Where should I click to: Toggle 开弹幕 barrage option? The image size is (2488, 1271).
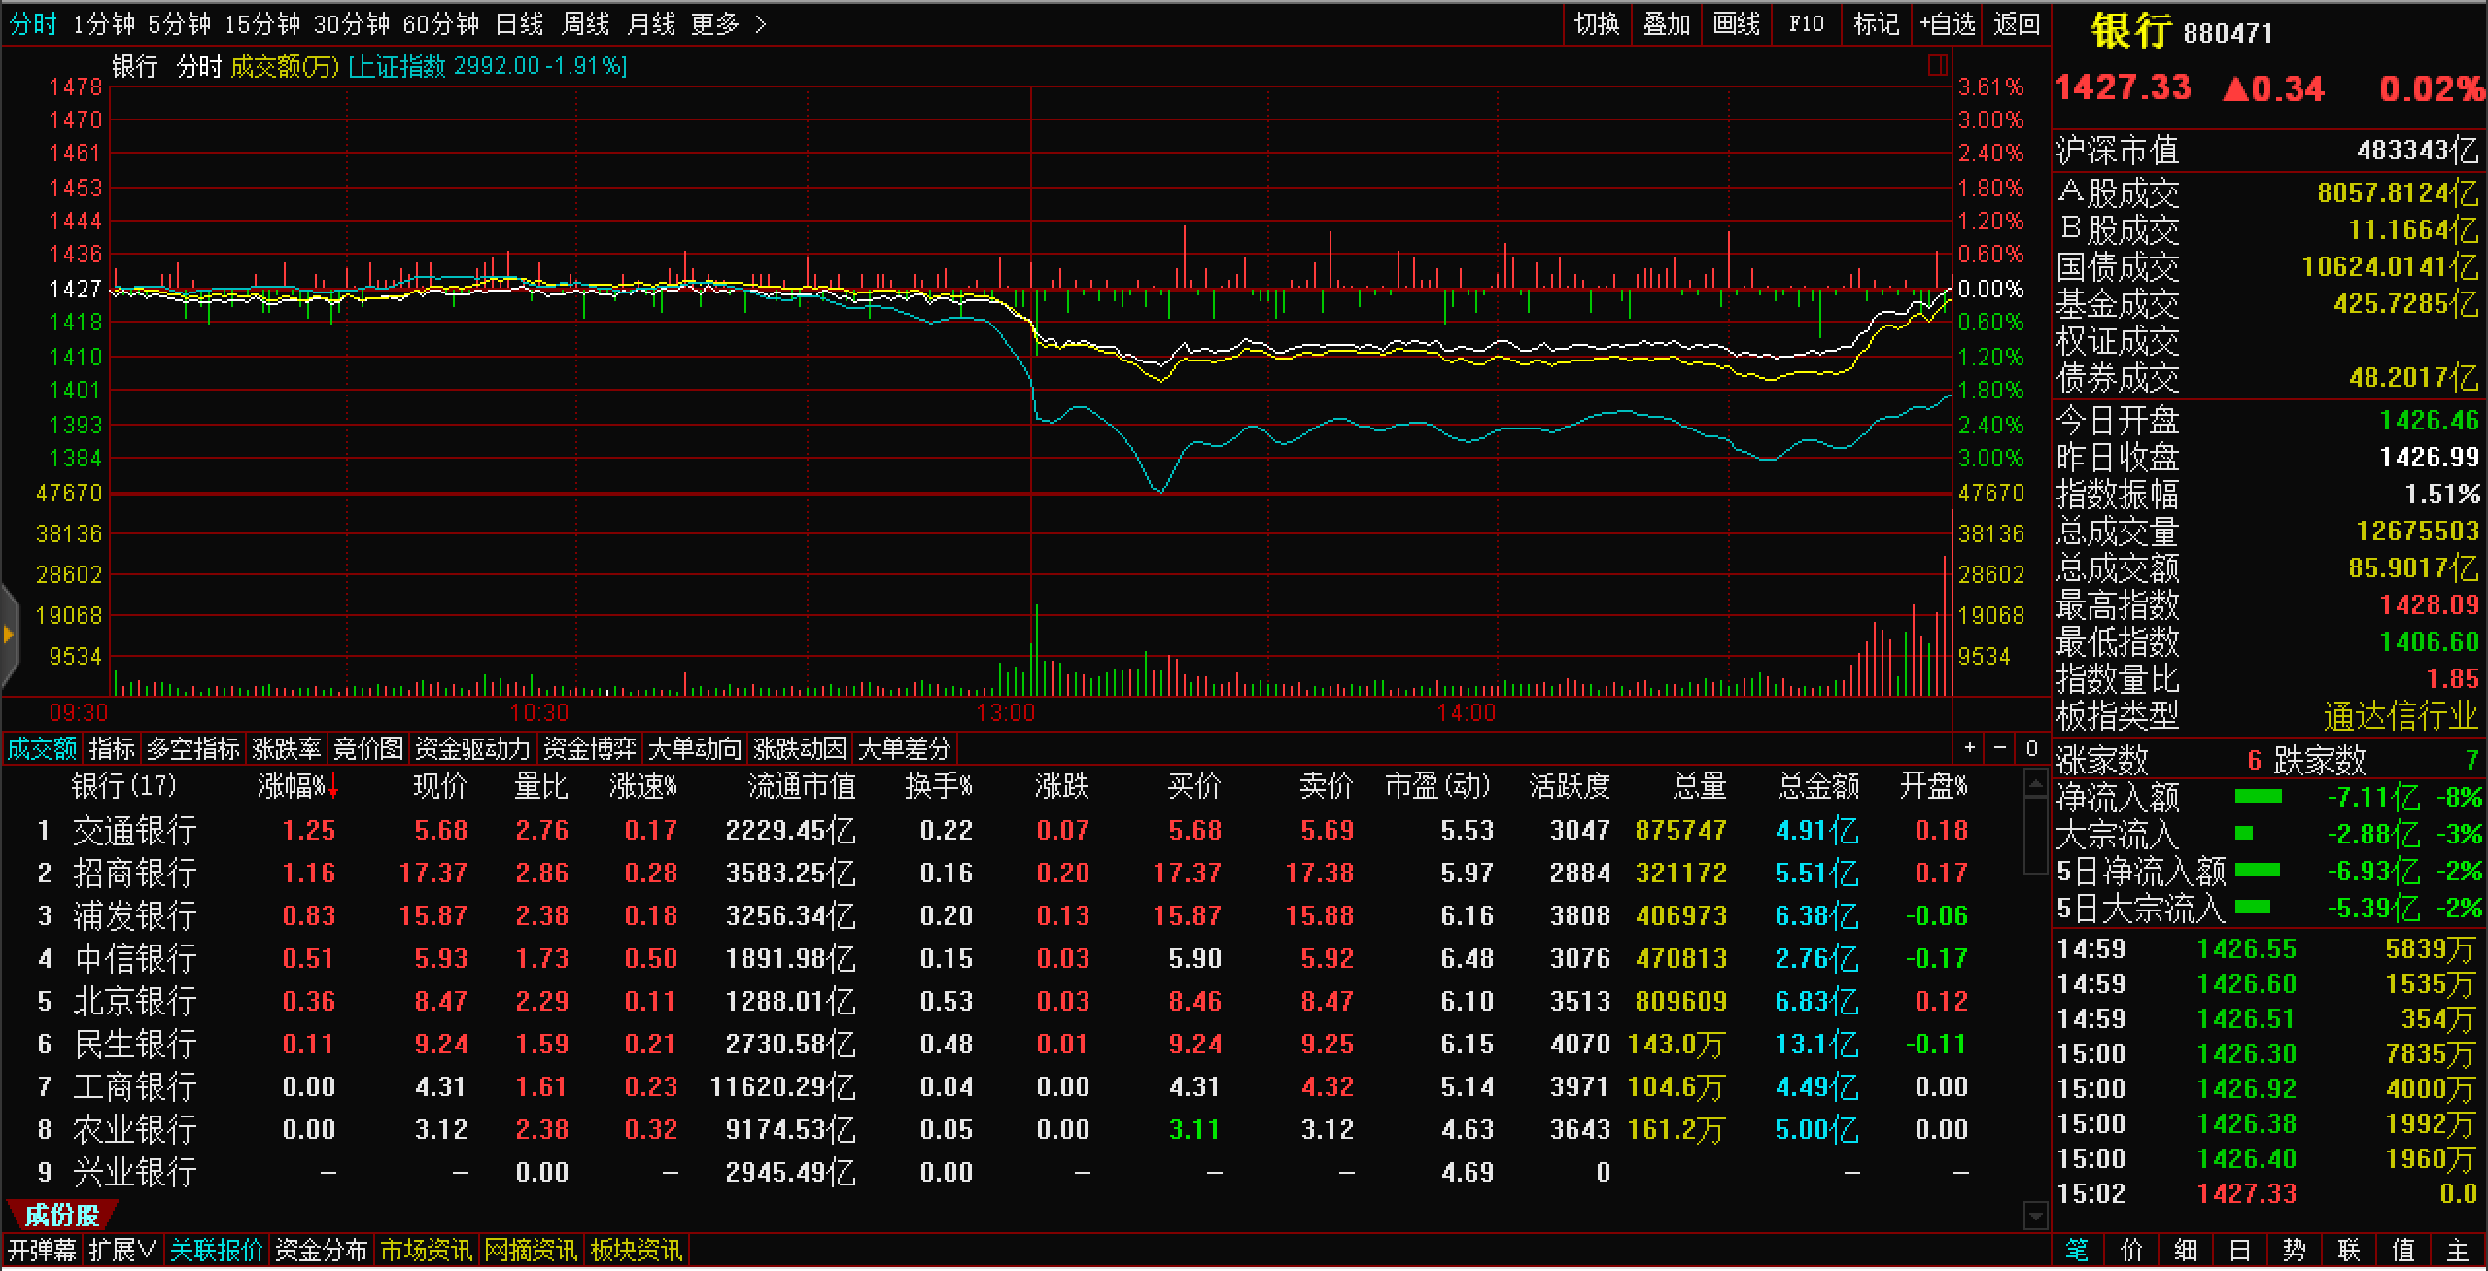tap(42, 1250)
